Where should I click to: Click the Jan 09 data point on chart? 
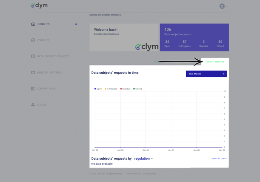point(222,147)
